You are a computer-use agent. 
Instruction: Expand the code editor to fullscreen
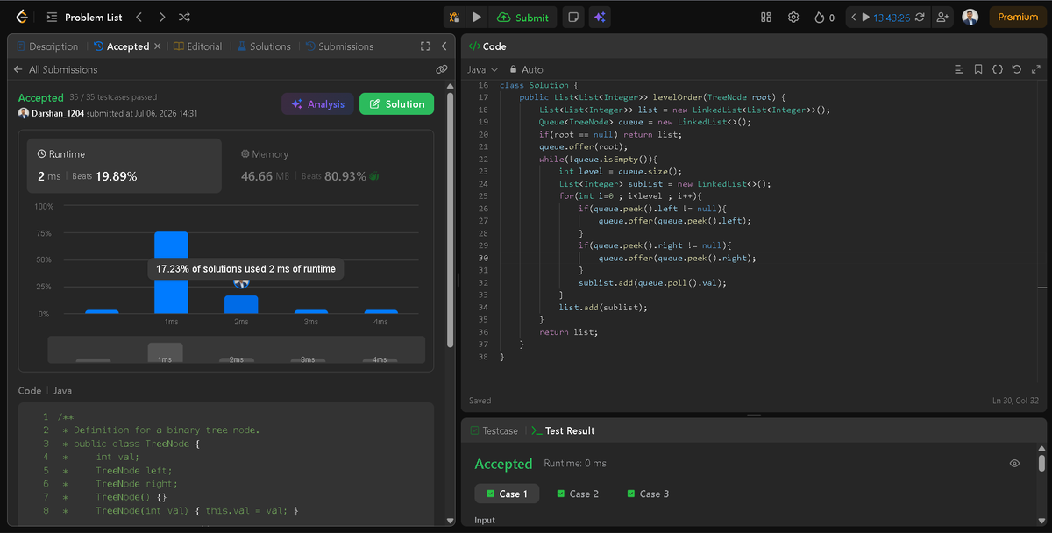1036,69
